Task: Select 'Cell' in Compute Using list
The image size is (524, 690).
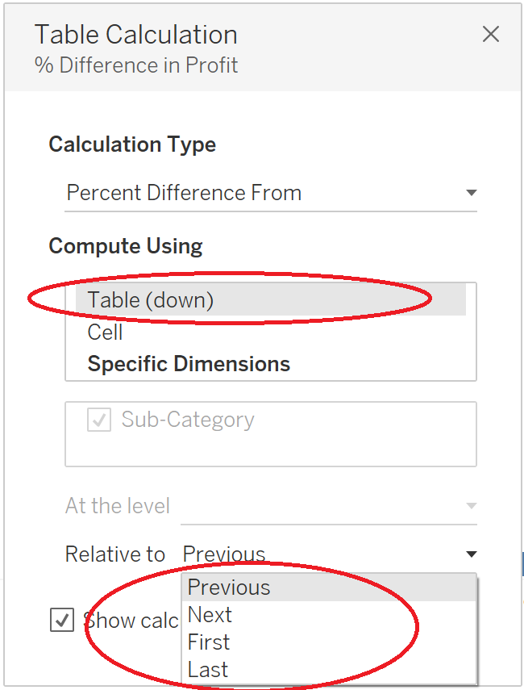Action: pyautogui.click(x=106, y=332)
